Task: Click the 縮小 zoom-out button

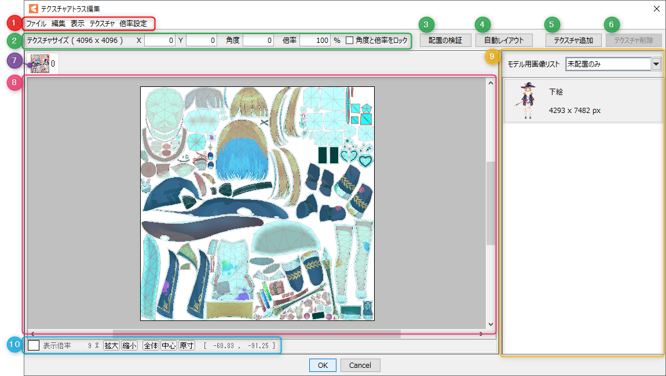Action: [x=129, y=345]
